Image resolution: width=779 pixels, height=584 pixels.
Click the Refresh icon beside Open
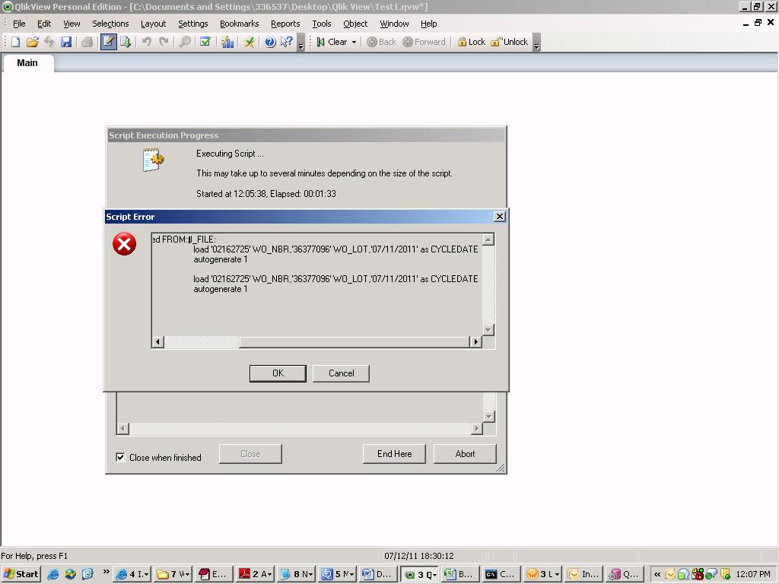point(49,43)
